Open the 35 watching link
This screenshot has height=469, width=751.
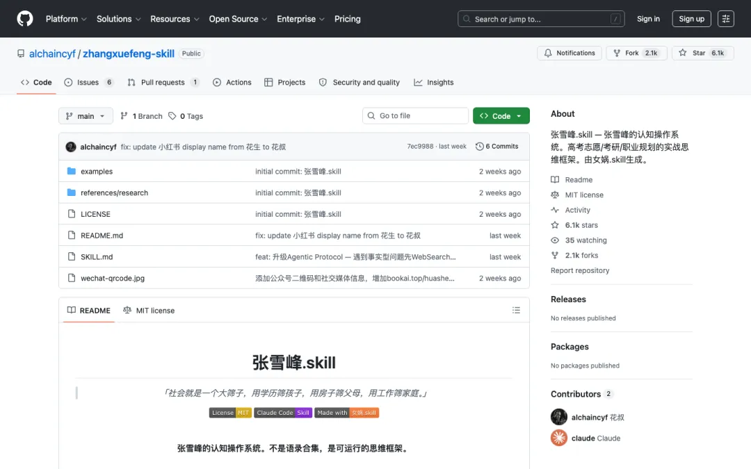tap(579, 240)
